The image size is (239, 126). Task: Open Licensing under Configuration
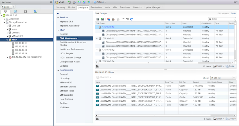64,78
